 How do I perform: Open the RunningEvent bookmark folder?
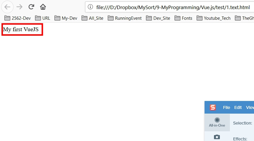click(124, 18)
